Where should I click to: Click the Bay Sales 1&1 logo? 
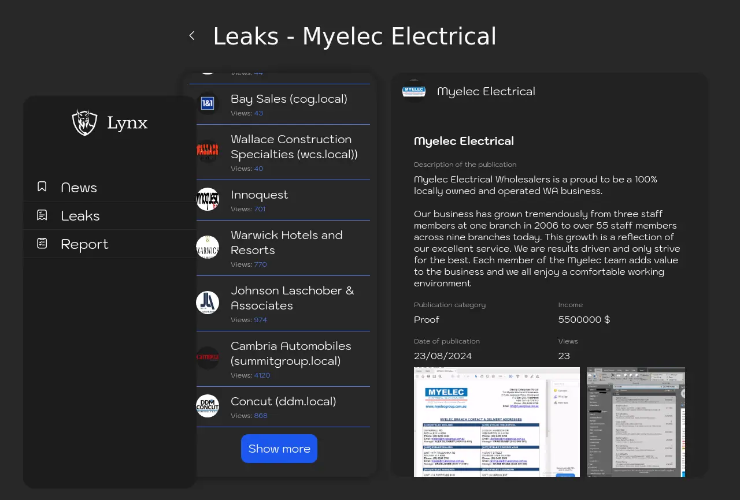click(208, 104)
